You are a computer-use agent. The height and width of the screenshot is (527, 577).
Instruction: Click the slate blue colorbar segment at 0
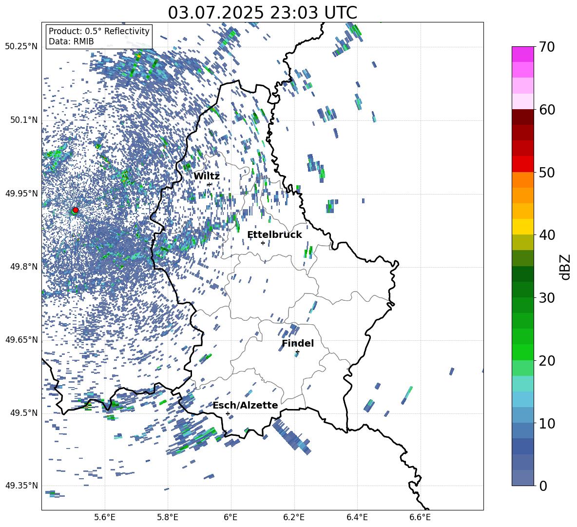click(523, 478)
